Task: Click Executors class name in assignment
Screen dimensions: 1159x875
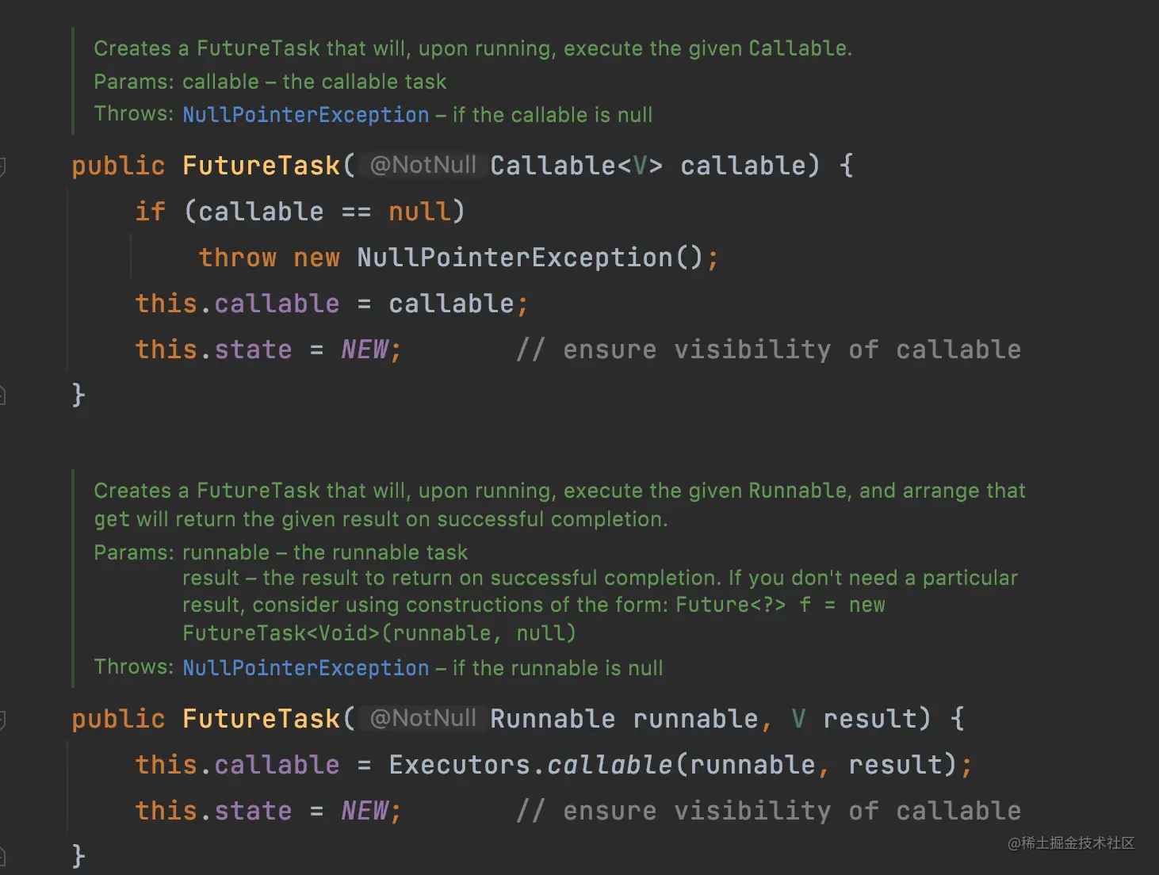Action: (459, 765)
